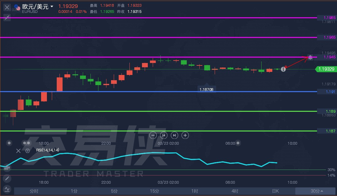Screen dimensions: 337x196
Task: Open the candlestick chart type icon
Action: (7, 167)
